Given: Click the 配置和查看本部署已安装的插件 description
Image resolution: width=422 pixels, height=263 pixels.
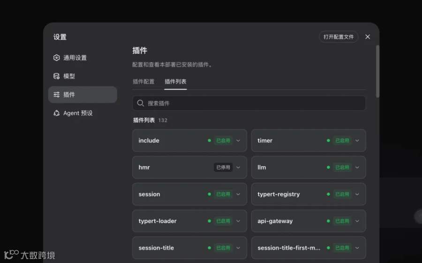Looking at the screenshot, I should (x=172, y=64).
